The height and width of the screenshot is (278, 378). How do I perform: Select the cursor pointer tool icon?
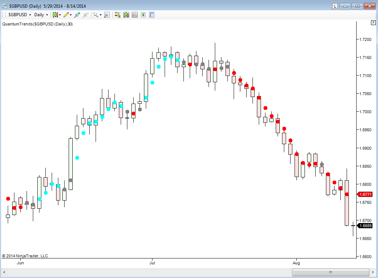[96, 15]
